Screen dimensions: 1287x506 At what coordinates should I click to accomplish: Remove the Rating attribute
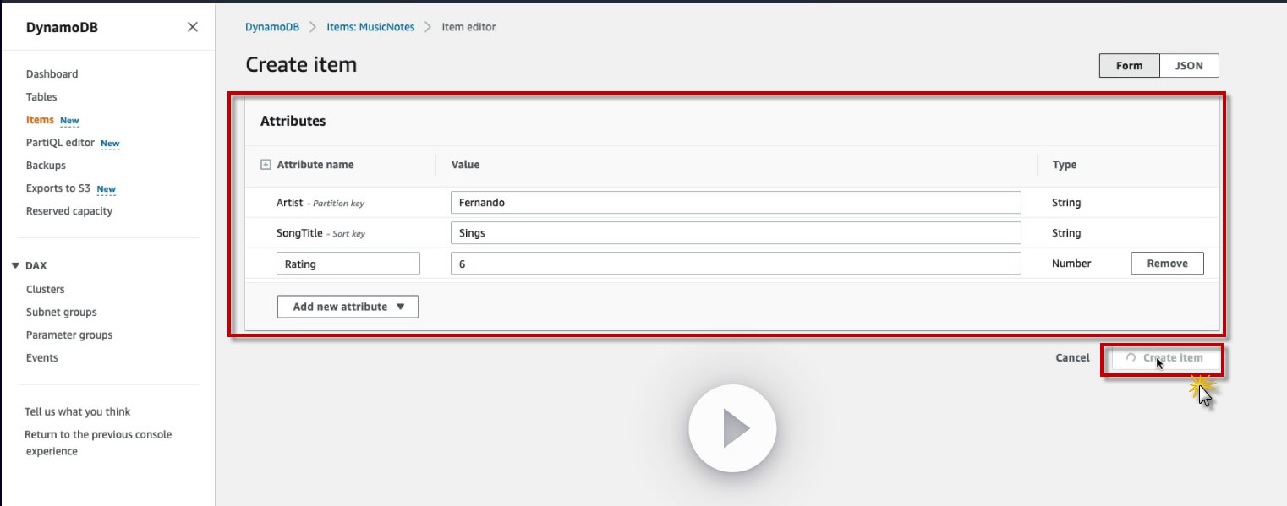click(x=1167, y=264)
